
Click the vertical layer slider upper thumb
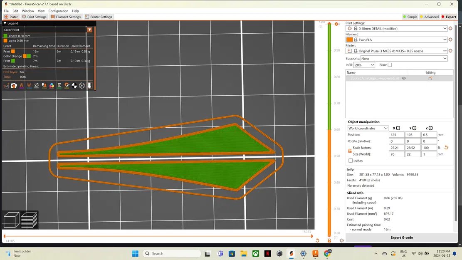point(329,24)
